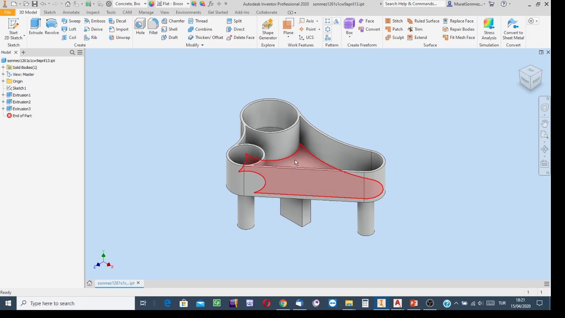Select the Emboss tool
The height and width of the screenshot is (318, 565).
pos(94,21)
